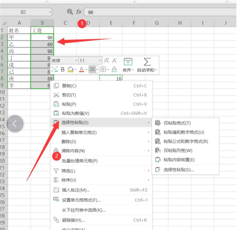Viewport: 237px width, 230px height.
Task: Click the sort icon next to 排序(U)
Action: [x=56, y=180]
